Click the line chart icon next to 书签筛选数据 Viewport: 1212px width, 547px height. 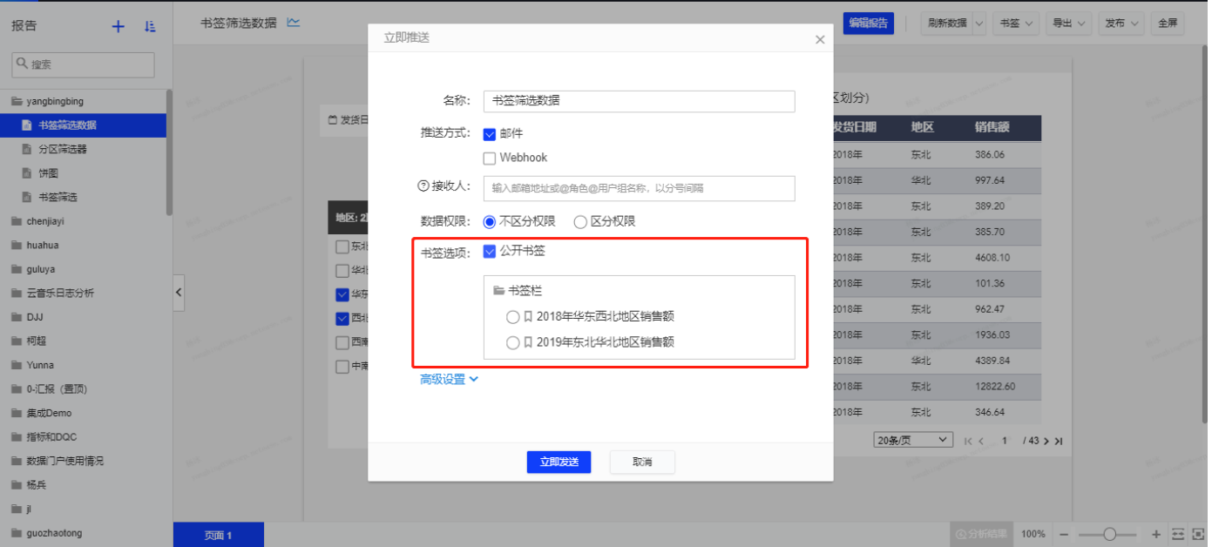click(x=294, y=23)
